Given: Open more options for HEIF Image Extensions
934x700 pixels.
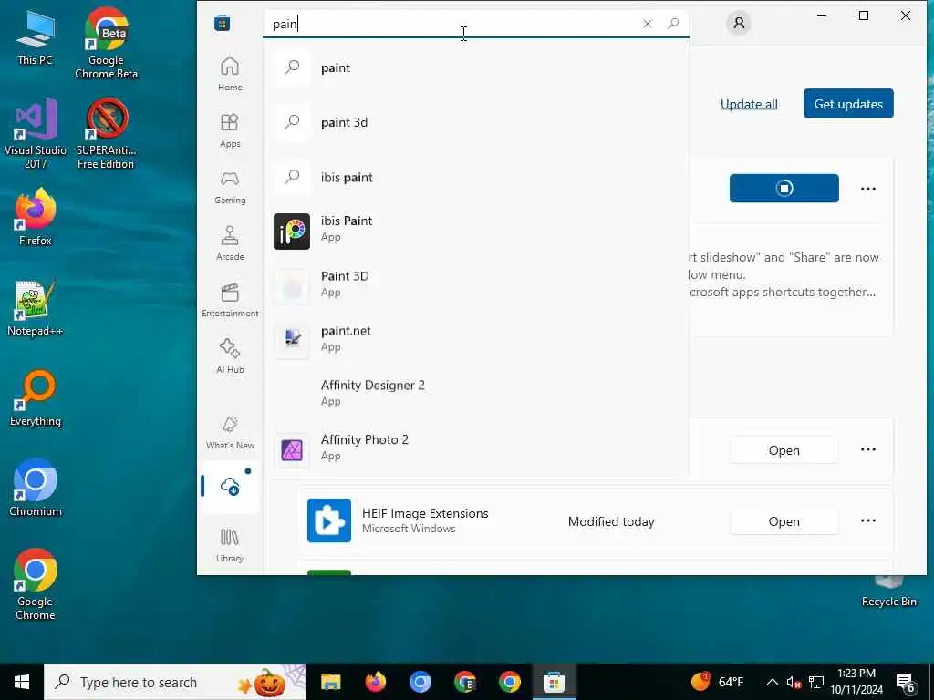Looking at the screenshot, I should point(868,520).
